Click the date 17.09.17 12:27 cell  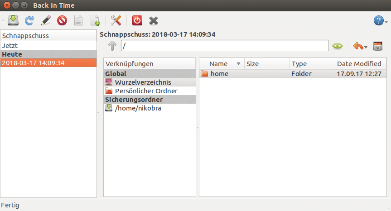[359, 74]
